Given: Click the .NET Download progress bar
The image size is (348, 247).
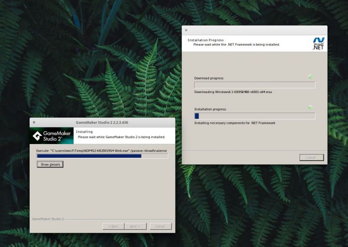Looking at the screenshot, I should click(255, 85).
